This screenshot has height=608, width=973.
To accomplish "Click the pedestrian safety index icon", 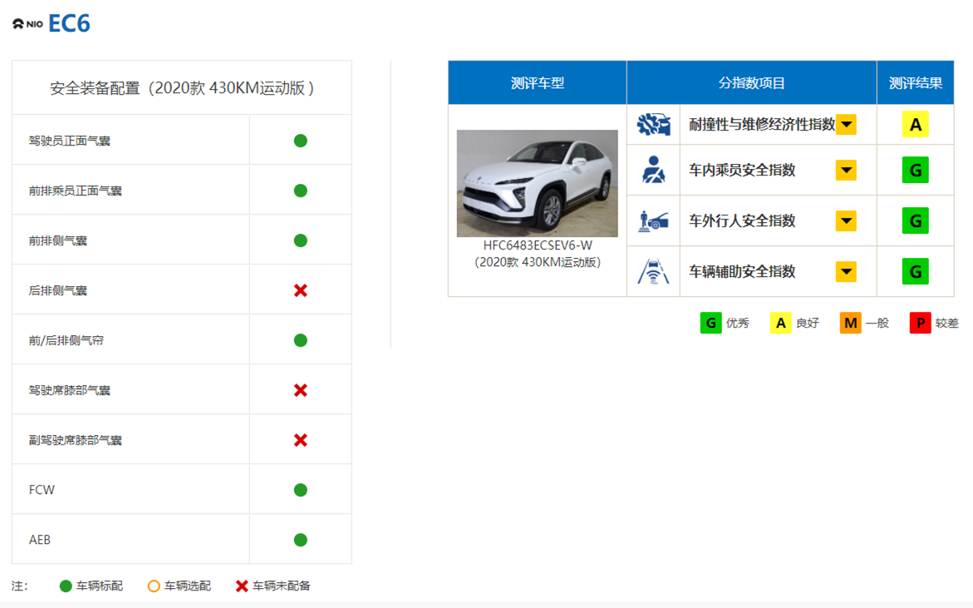I will [x=653, y=220].
